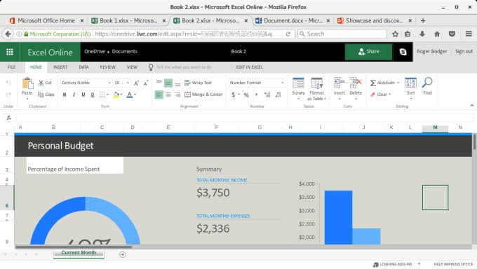This screenshot has height=269, width=477.
Task: Click the function fx icon
Action: point(9,118)
